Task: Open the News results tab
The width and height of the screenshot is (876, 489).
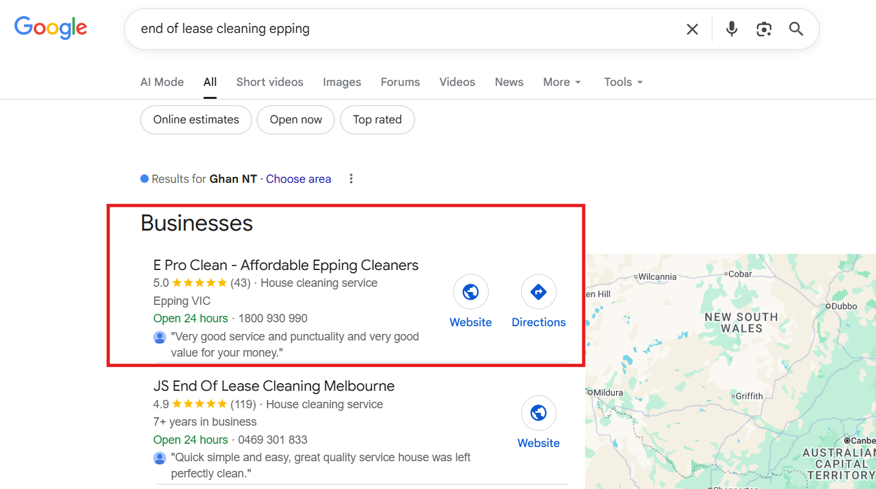Action: click(x=509, y=82)
